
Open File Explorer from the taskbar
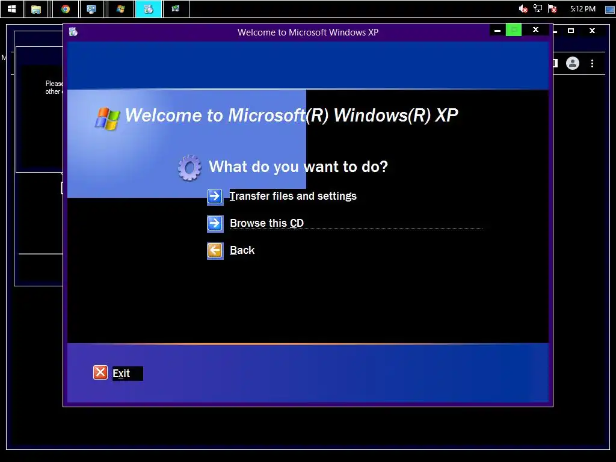(x=36, y=8)
